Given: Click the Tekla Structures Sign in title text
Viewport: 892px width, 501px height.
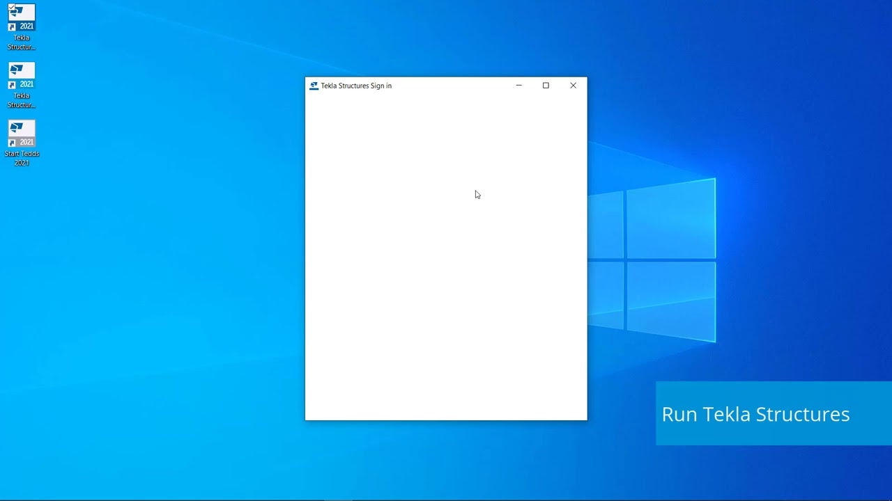Looking at the screenshot, I should [x=356, y=86].
